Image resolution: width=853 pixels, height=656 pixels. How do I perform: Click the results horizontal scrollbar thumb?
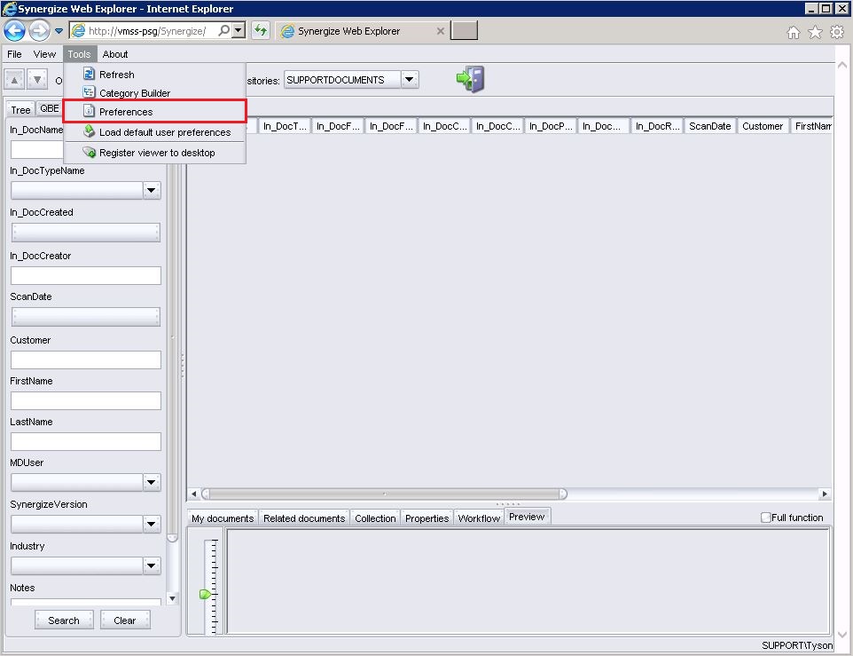pyautogui.click(x=385, y=494)
